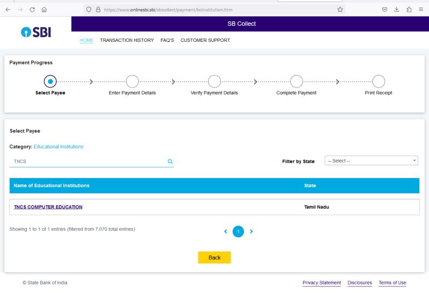This screenshot has height=293, width=429.
Task: Open the downloads icon in toolbar
Action: coord(397,10)
